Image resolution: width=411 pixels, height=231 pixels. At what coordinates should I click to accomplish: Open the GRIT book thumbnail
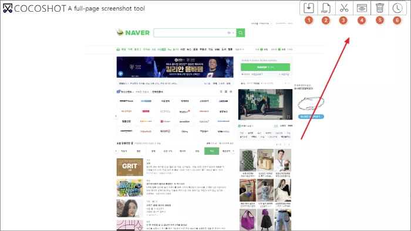pyautogui.click(x=130, y=167)
